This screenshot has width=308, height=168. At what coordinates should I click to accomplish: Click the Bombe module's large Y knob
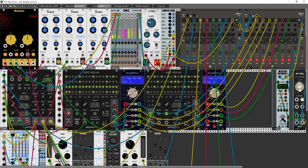pyautogui.click(x=27, y=39)
